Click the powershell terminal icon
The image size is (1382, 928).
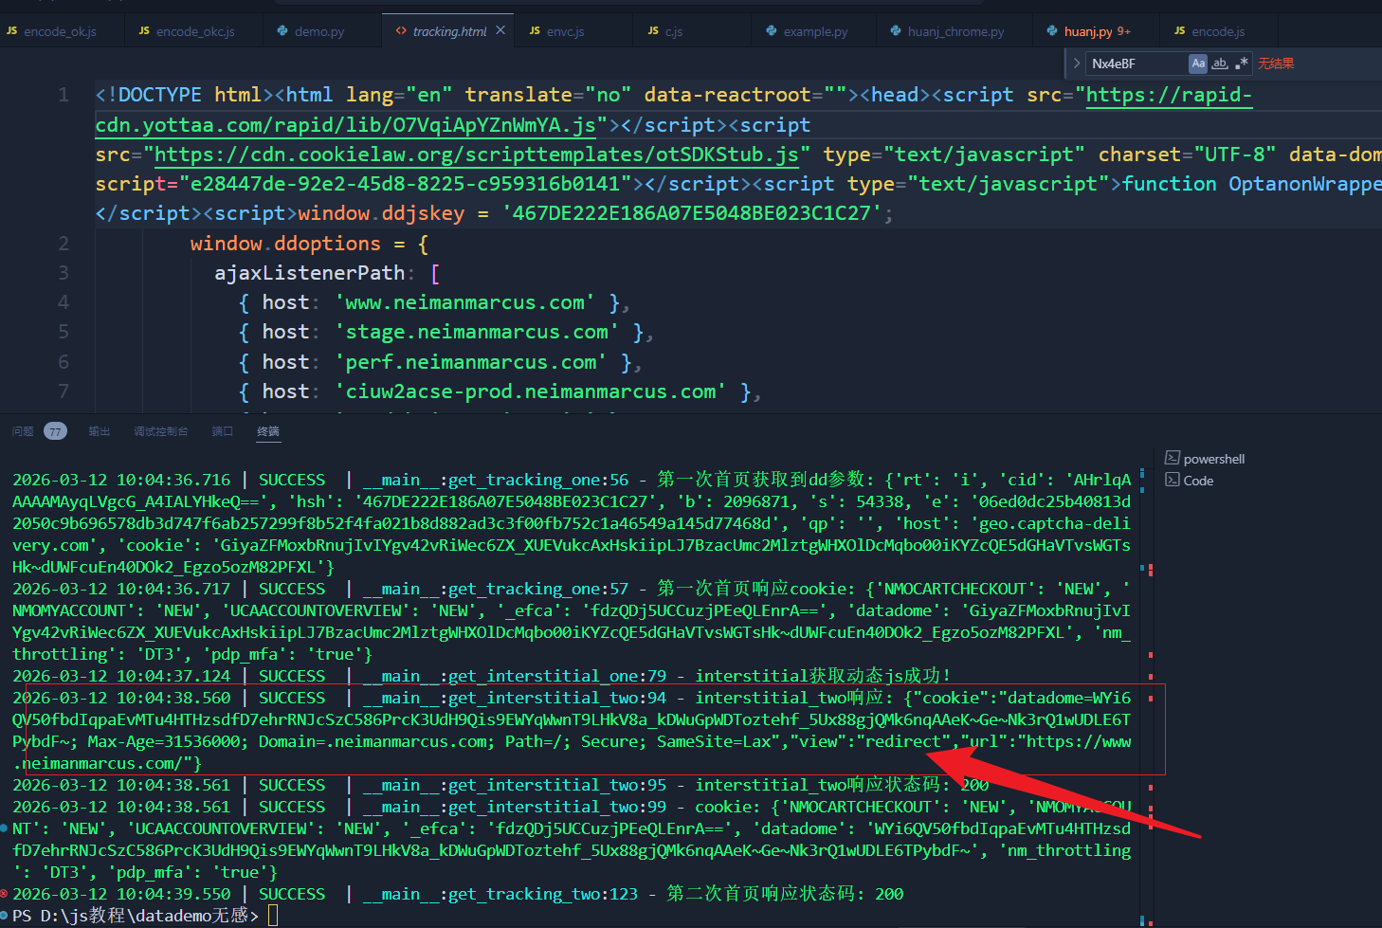(x=1173, y=458)
